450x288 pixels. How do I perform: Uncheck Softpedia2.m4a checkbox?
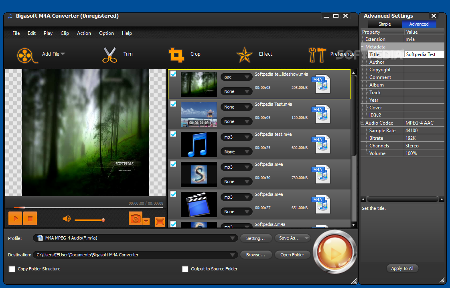pos(173,224)
